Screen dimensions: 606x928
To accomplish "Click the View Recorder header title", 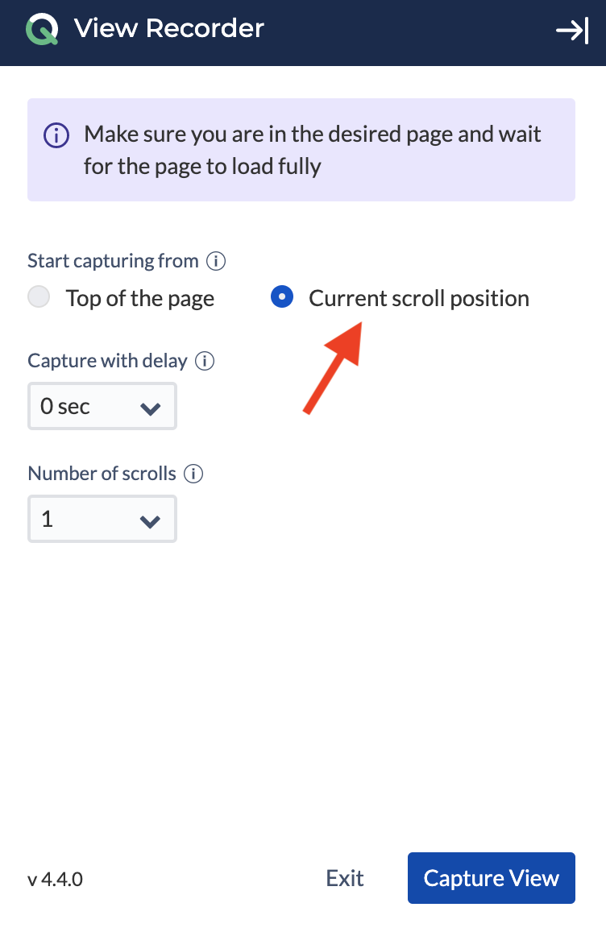I will tap(168, 28).
